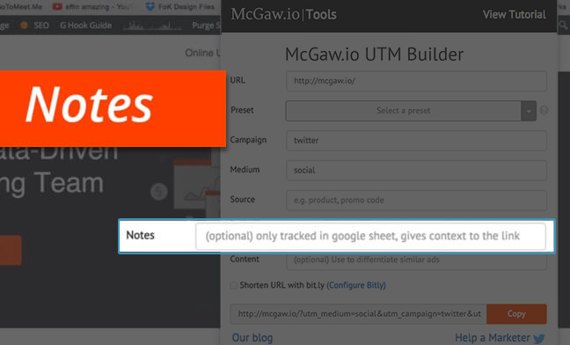Switch to the FoK Design Files tab
Screen dimensions: 570x345
[186, 6]
